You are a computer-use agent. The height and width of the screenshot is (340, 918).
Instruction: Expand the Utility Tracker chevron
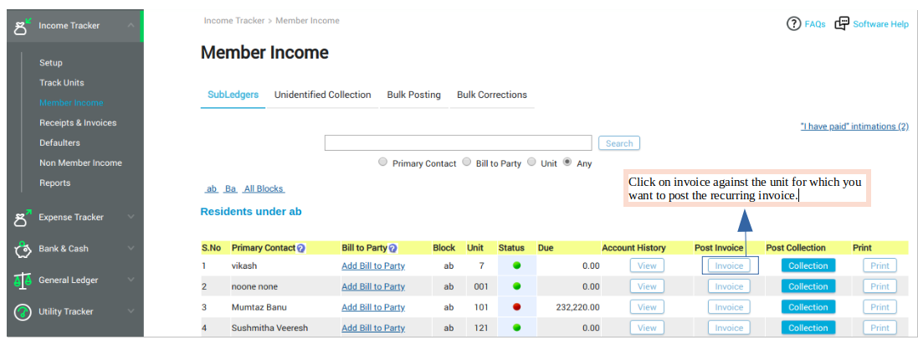tap(131, 312)
